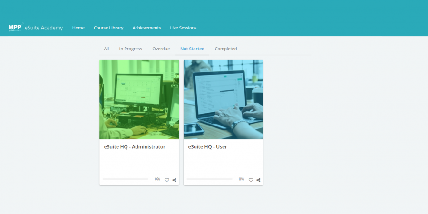Click the MPP logo in the header
This screenshot has height=214, width=428.
pos(15,28)
